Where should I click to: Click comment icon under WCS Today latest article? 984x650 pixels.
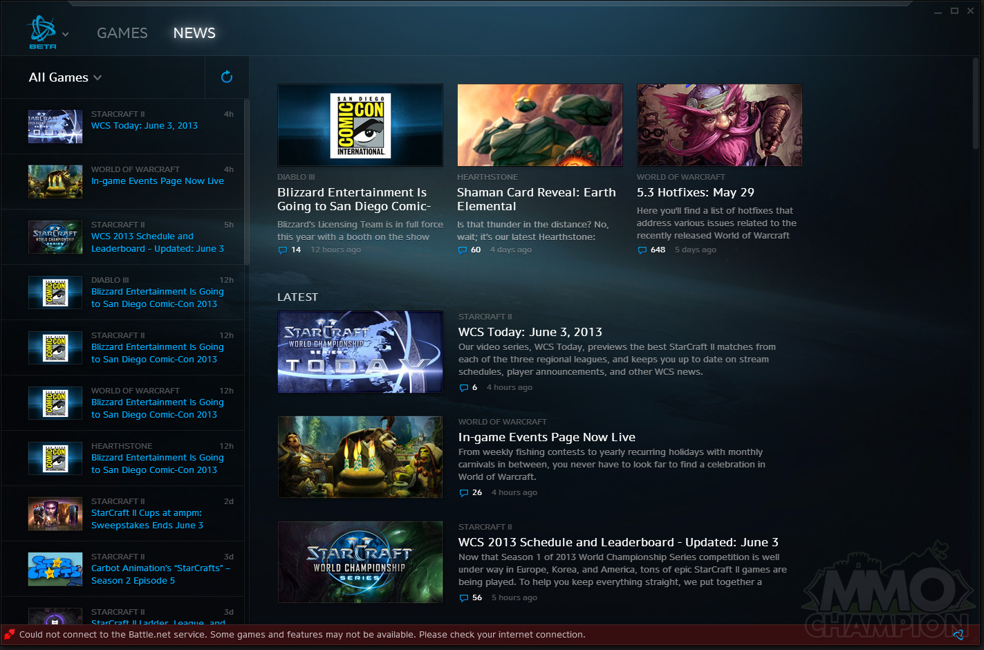463,388
